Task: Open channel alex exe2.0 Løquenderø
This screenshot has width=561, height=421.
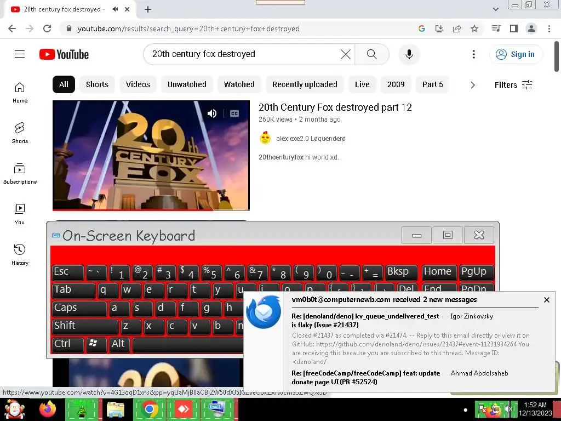Action: (311, 139)
